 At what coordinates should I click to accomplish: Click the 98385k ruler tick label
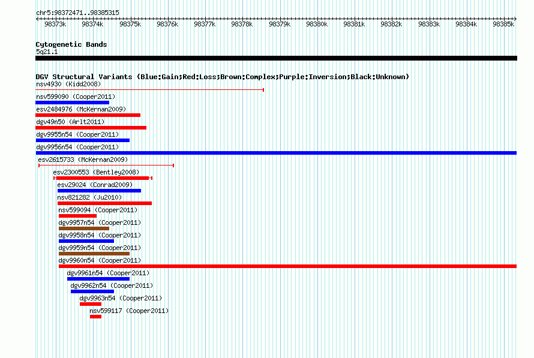click(503, 24)
